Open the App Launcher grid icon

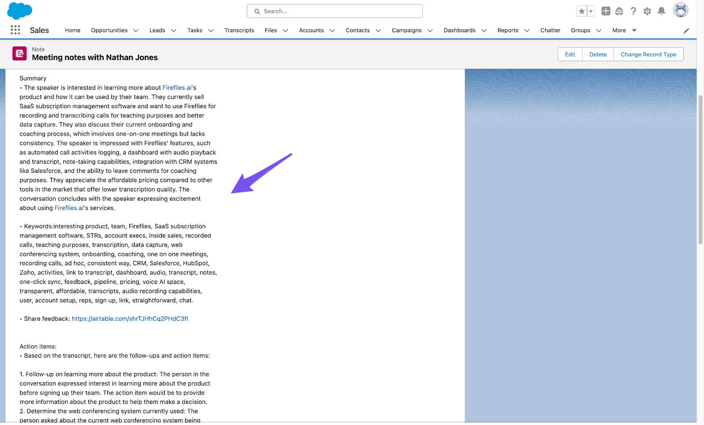(15, 30)
